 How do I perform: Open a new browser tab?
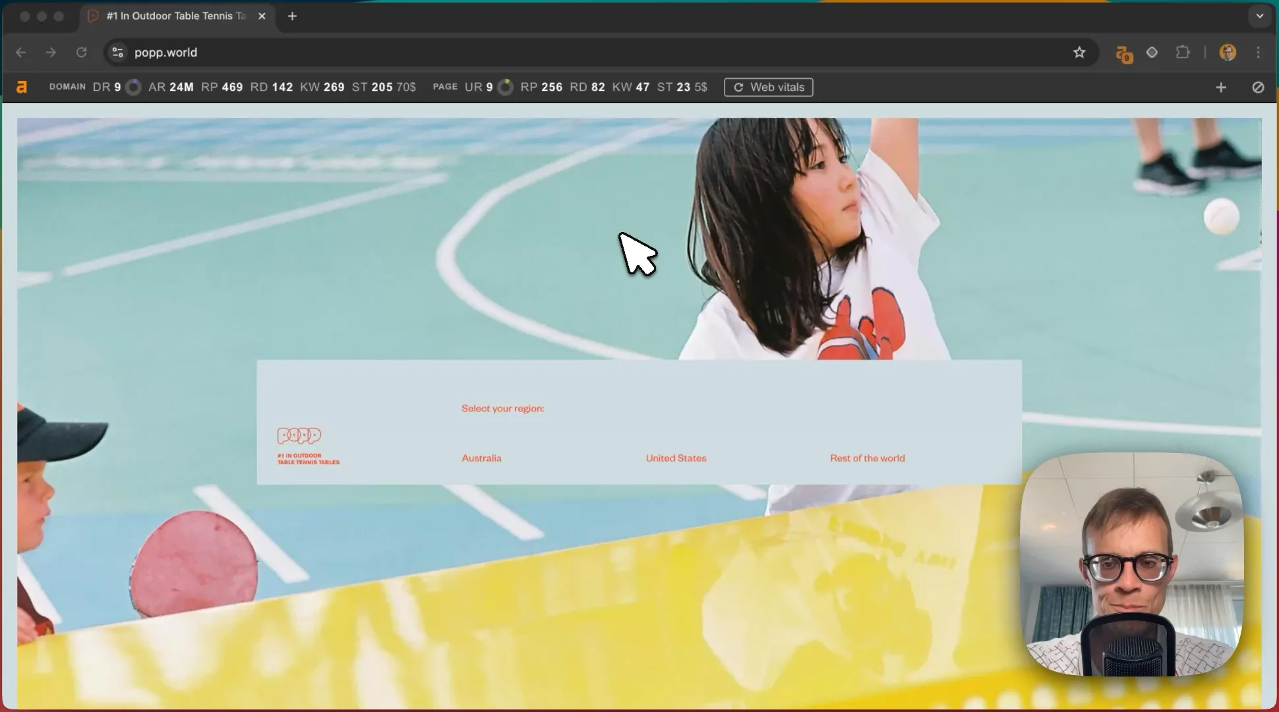click(x=292, y=16)
